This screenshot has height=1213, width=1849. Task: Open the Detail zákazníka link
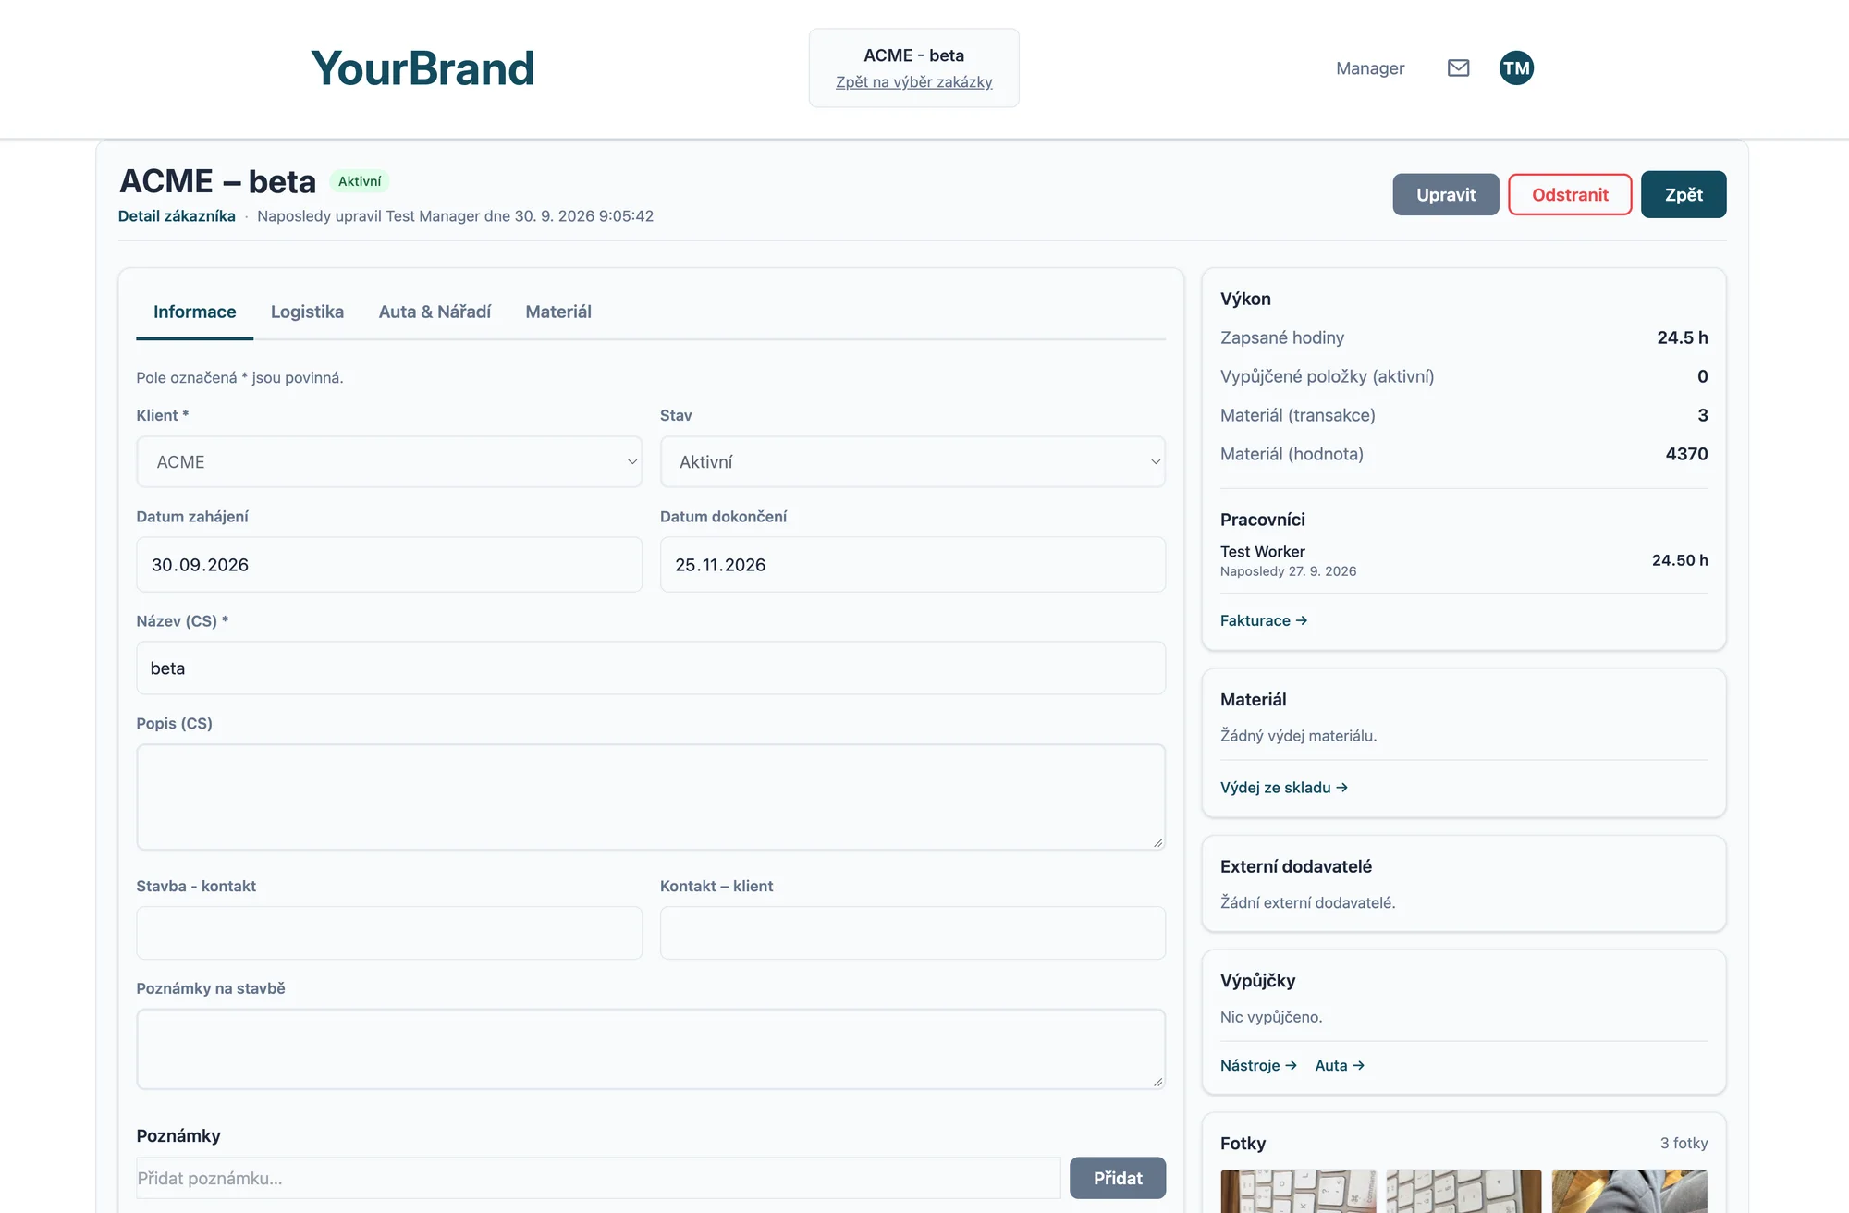(x=177, y=216)
